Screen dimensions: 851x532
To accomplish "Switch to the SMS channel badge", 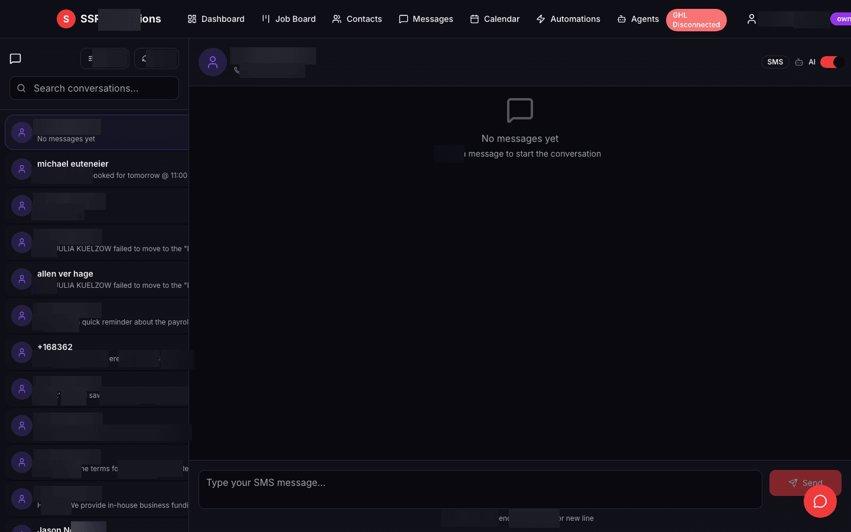I will tap(775, 61).
